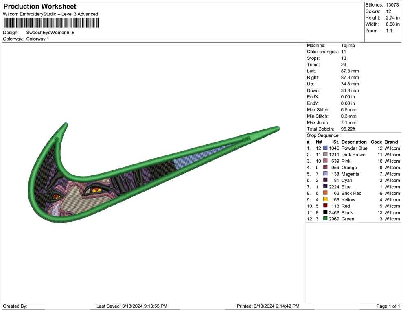Click the 'Created By:' footer label

pos(15,306)
